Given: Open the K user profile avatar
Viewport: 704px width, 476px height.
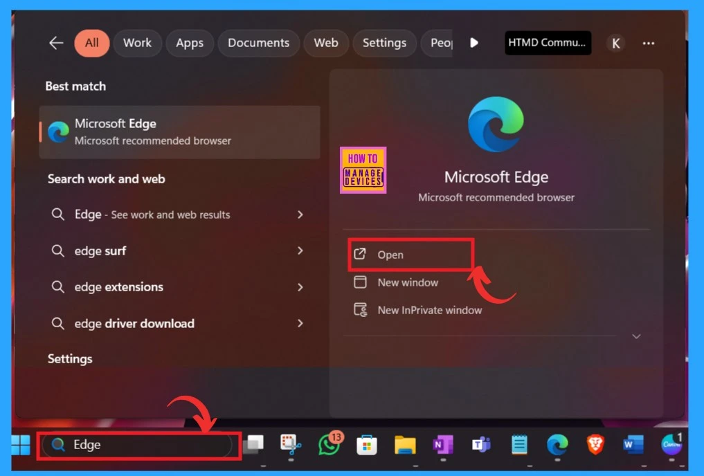Looking at the screenshot, I should pyautogui.click(x=615, y=44).
